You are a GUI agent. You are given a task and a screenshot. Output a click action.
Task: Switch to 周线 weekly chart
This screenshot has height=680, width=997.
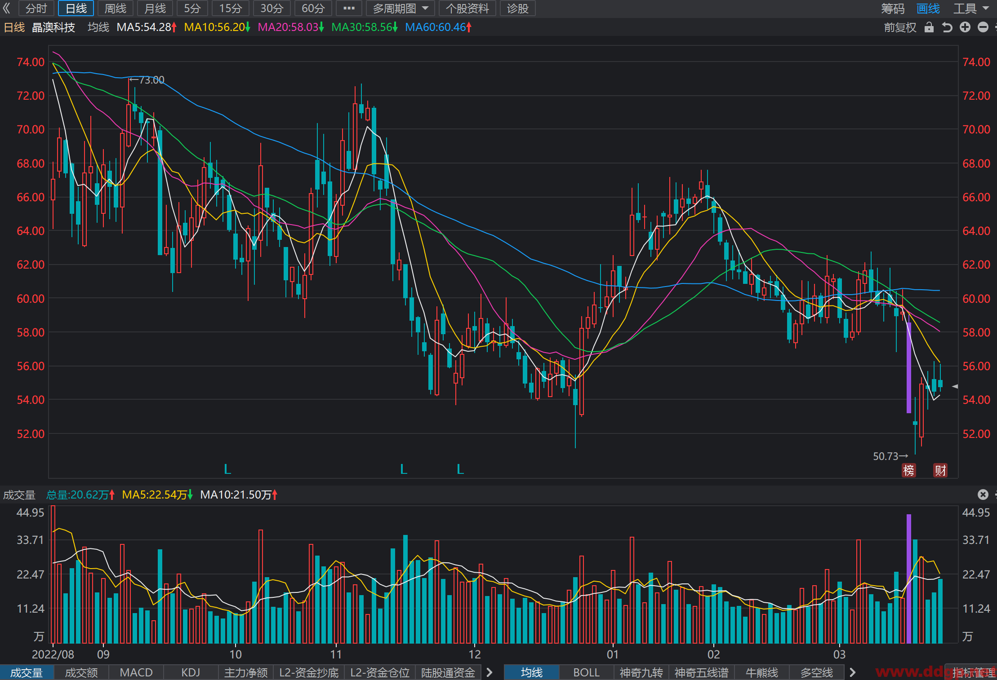pyautogui.click(x=116, y=9)
